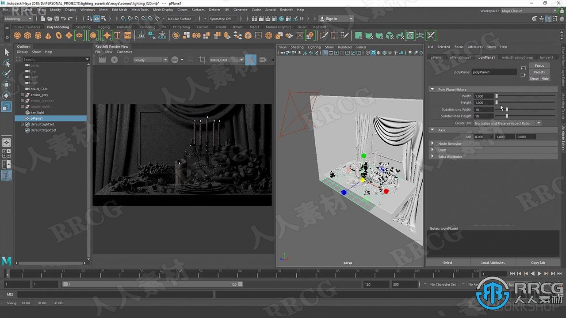Viewport: 566px width, 318px height.
Task: Create a polygon cylinder from the shelf
Action: click(38, 36)
